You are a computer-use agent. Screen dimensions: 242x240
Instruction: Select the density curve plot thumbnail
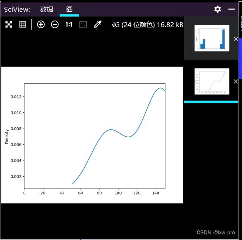(212, 81)
